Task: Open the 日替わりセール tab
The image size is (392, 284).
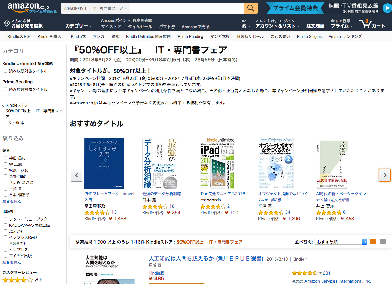Action: (x=250, y=36)
